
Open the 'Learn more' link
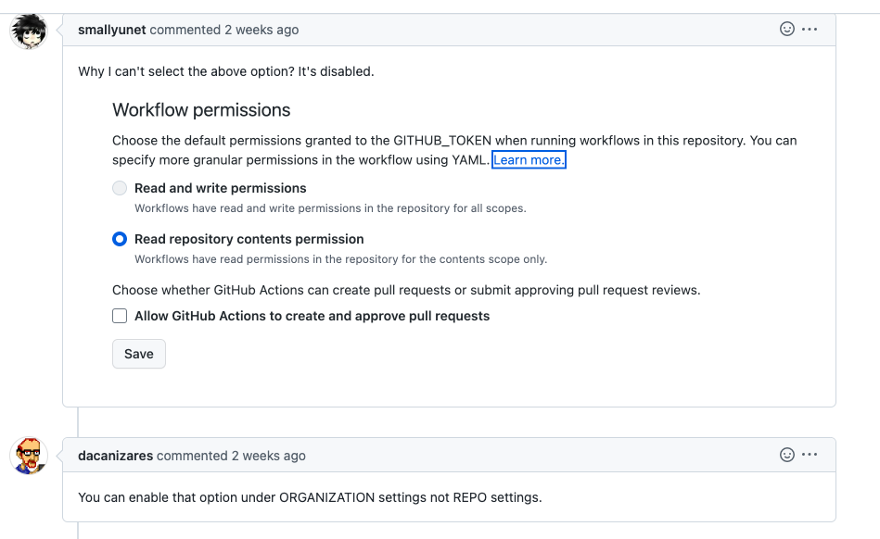click(529, 159)
